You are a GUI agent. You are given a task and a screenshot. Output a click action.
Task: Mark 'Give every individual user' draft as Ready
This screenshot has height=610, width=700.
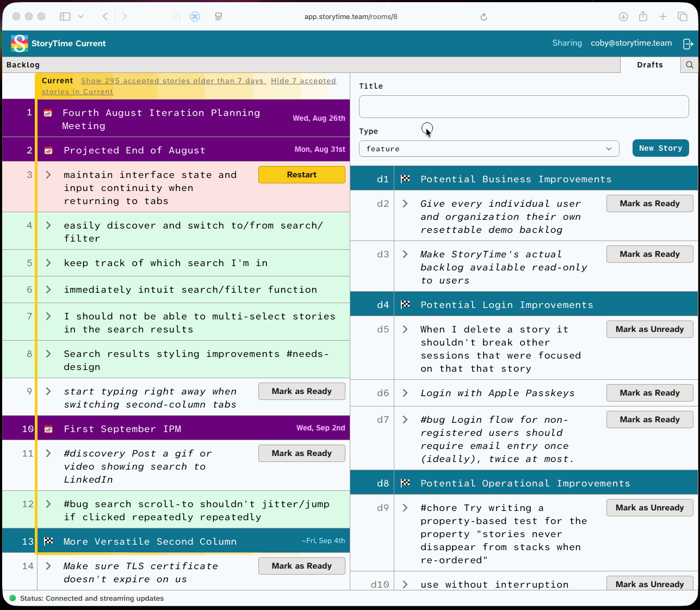point(650,204)
